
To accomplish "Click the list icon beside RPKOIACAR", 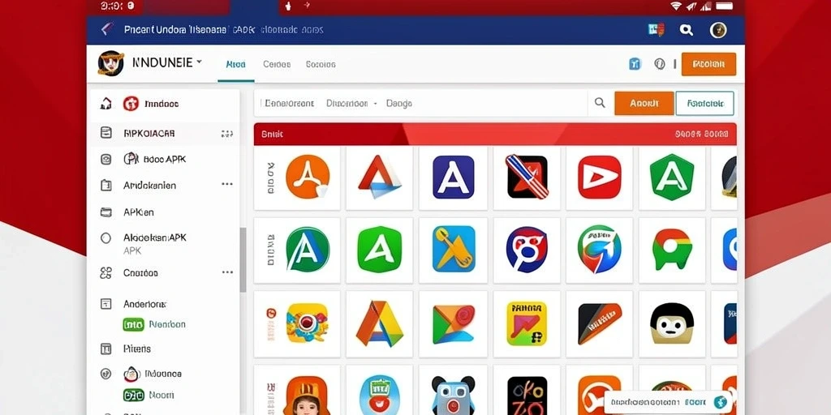I will tap(106, 133).
